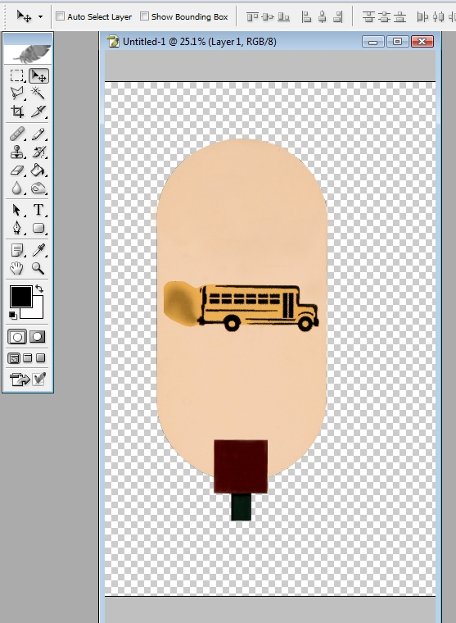Select the Hand tool
Screen dimensions: 456x623
tap(16, 269)
